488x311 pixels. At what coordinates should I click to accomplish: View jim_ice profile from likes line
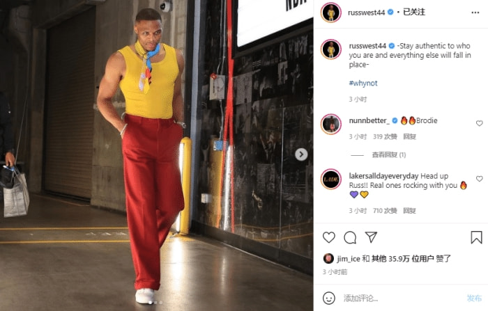coord(349,259)
